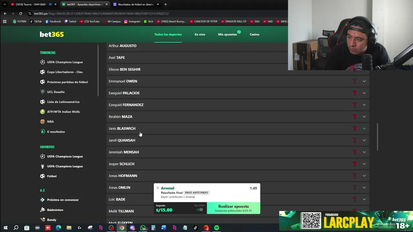This screenshot has height=232, width=413.
Task: Expand Jeremiah MENSAH player row
Action: [364, 152]
